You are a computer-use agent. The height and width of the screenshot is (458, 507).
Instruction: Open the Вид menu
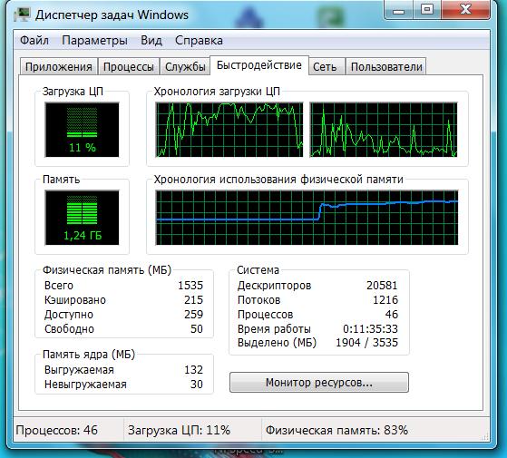point(151,41)
